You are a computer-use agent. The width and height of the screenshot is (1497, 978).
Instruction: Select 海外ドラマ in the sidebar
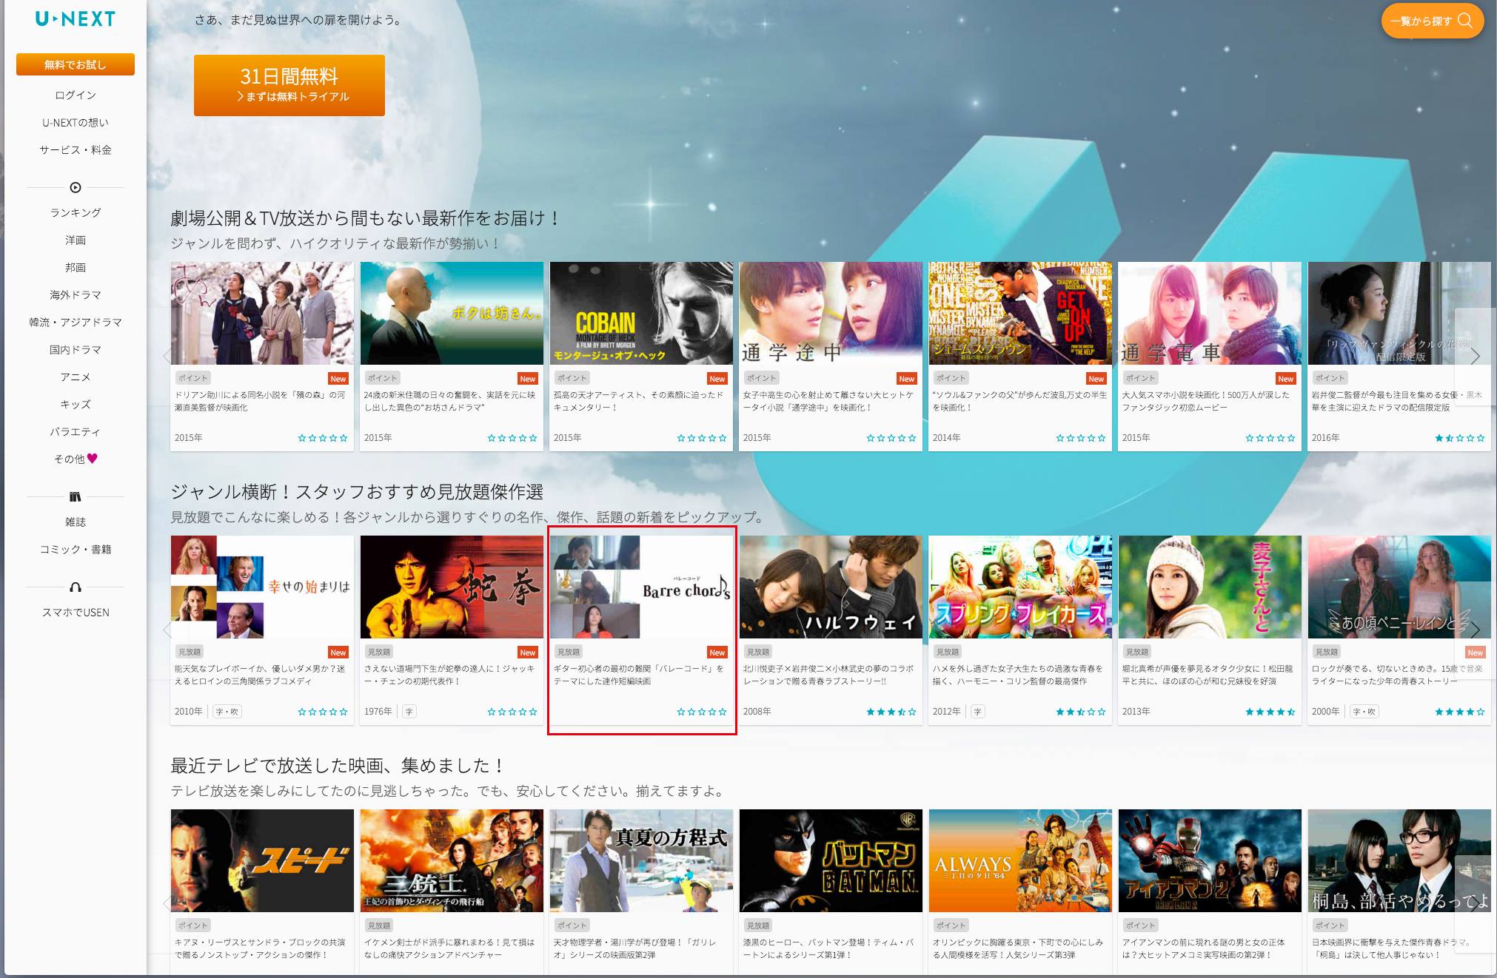click(76, 295)
